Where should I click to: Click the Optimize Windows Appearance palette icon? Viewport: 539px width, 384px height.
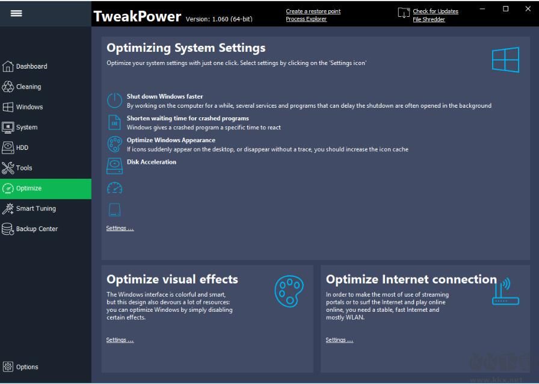click(x=114, y=144)
